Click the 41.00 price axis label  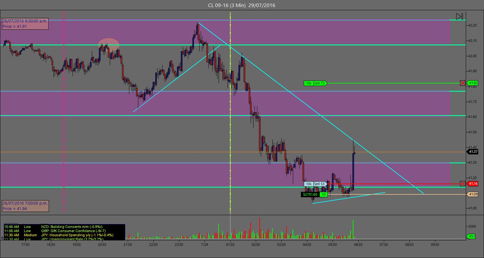coord(472,208)
